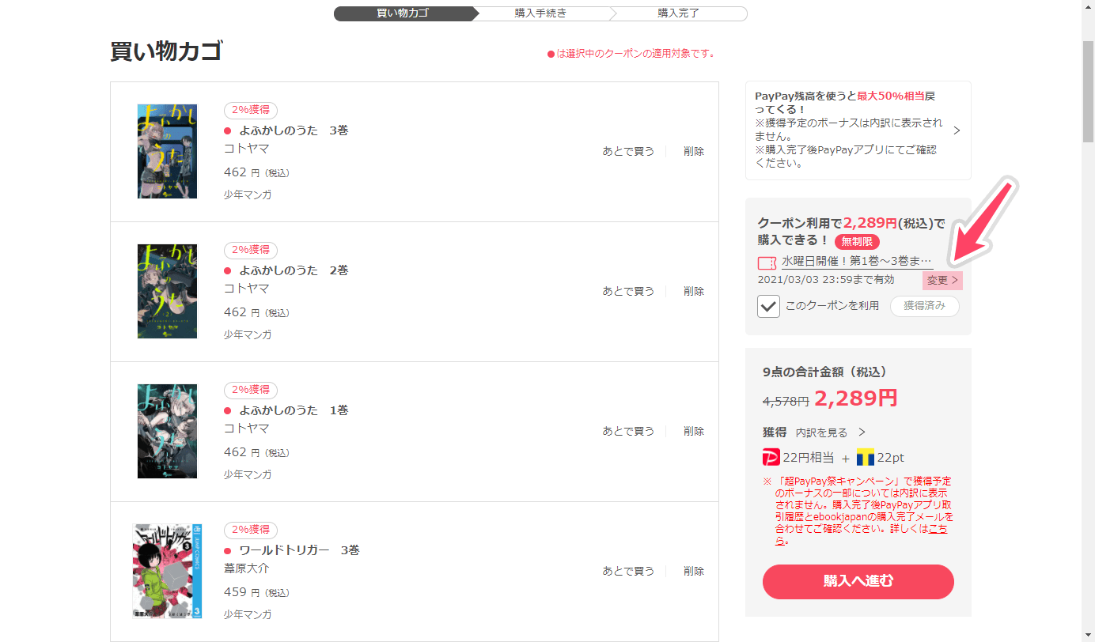The image size is (1095, 642).
Task: Click the red coupon ticket icon
Action: 767,262
